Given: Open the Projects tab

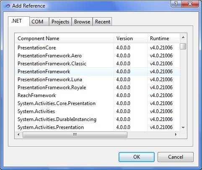Looking at the screenshot, I should point(60,22).
